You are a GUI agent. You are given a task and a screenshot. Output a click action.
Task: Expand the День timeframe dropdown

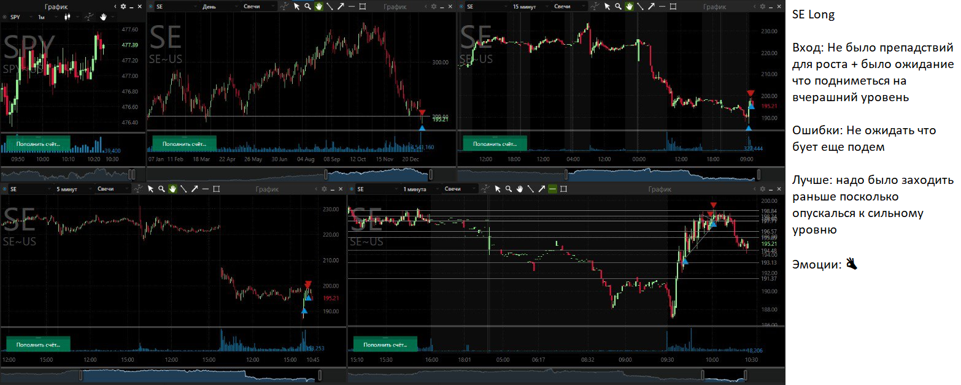pyautogui.click(x=219, y=7)
